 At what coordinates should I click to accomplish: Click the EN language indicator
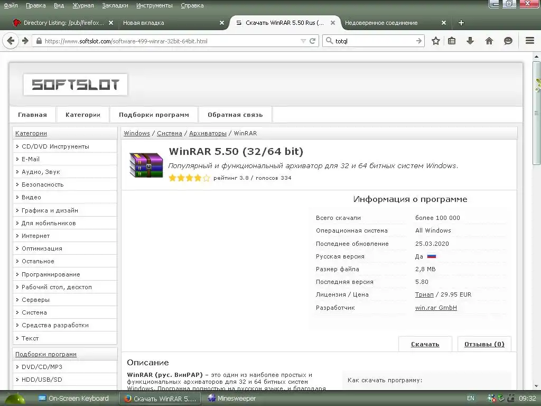tap(471, 399)
